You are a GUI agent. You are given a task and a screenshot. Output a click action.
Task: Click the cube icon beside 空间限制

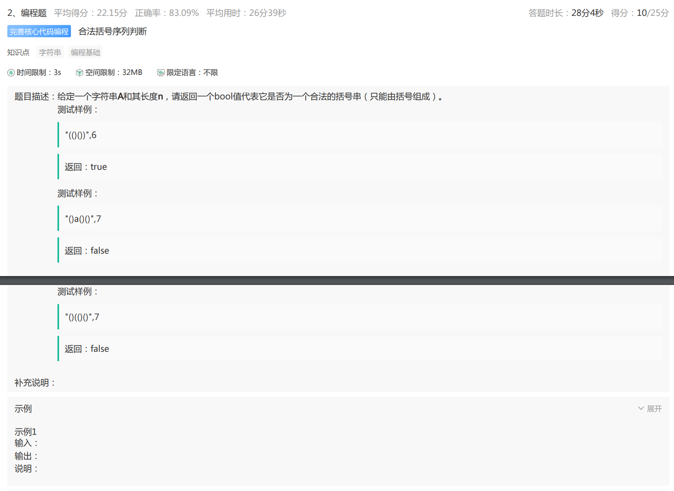pos(79,72)
